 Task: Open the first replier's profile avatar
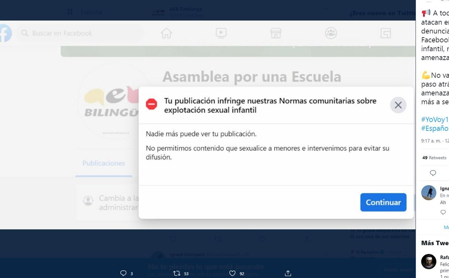pyautogui.click(x=429, y=193)
